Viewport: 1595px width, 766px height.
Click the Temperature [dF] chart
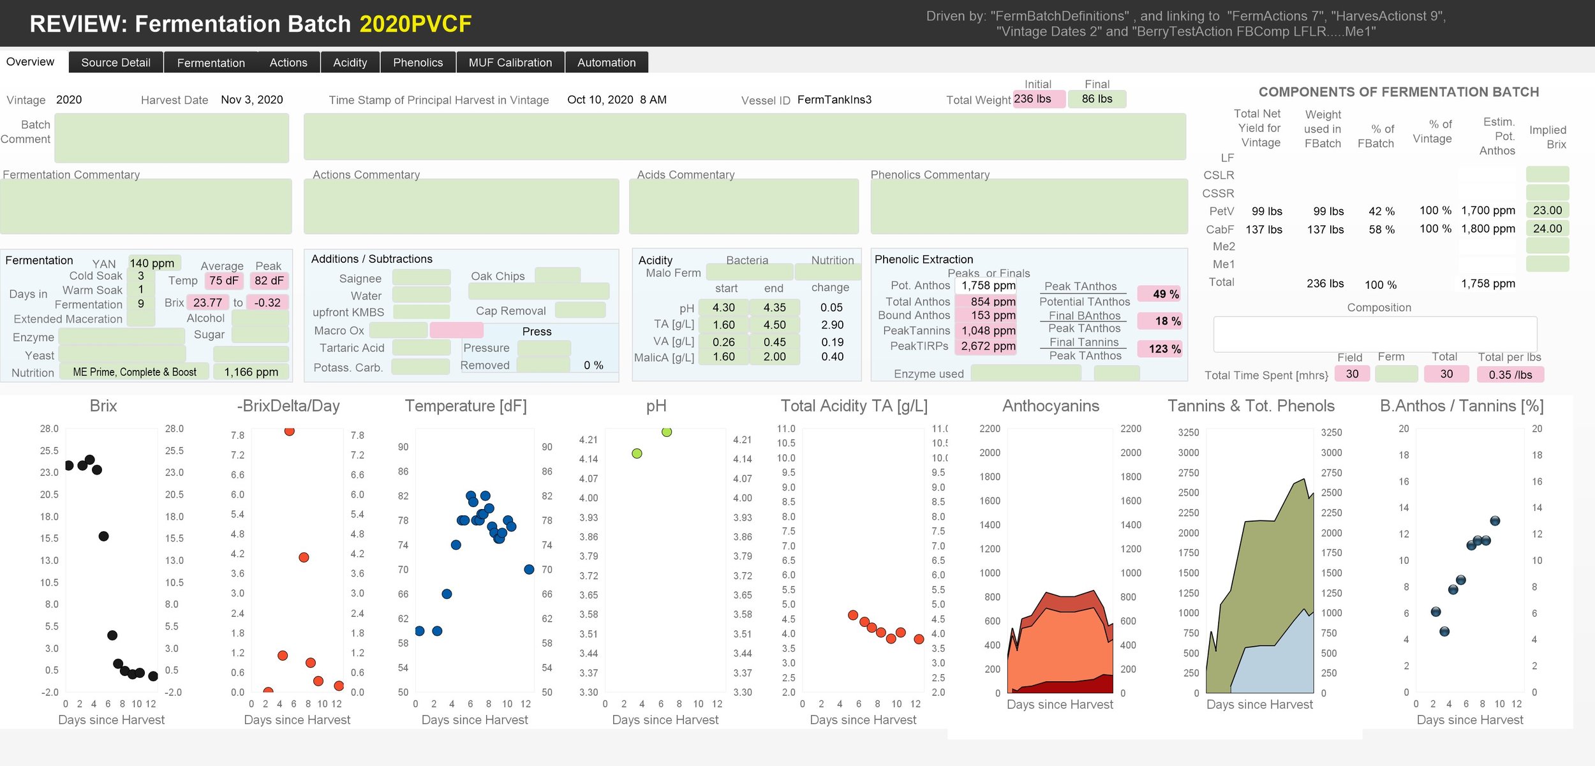click(x=475, y=561)
